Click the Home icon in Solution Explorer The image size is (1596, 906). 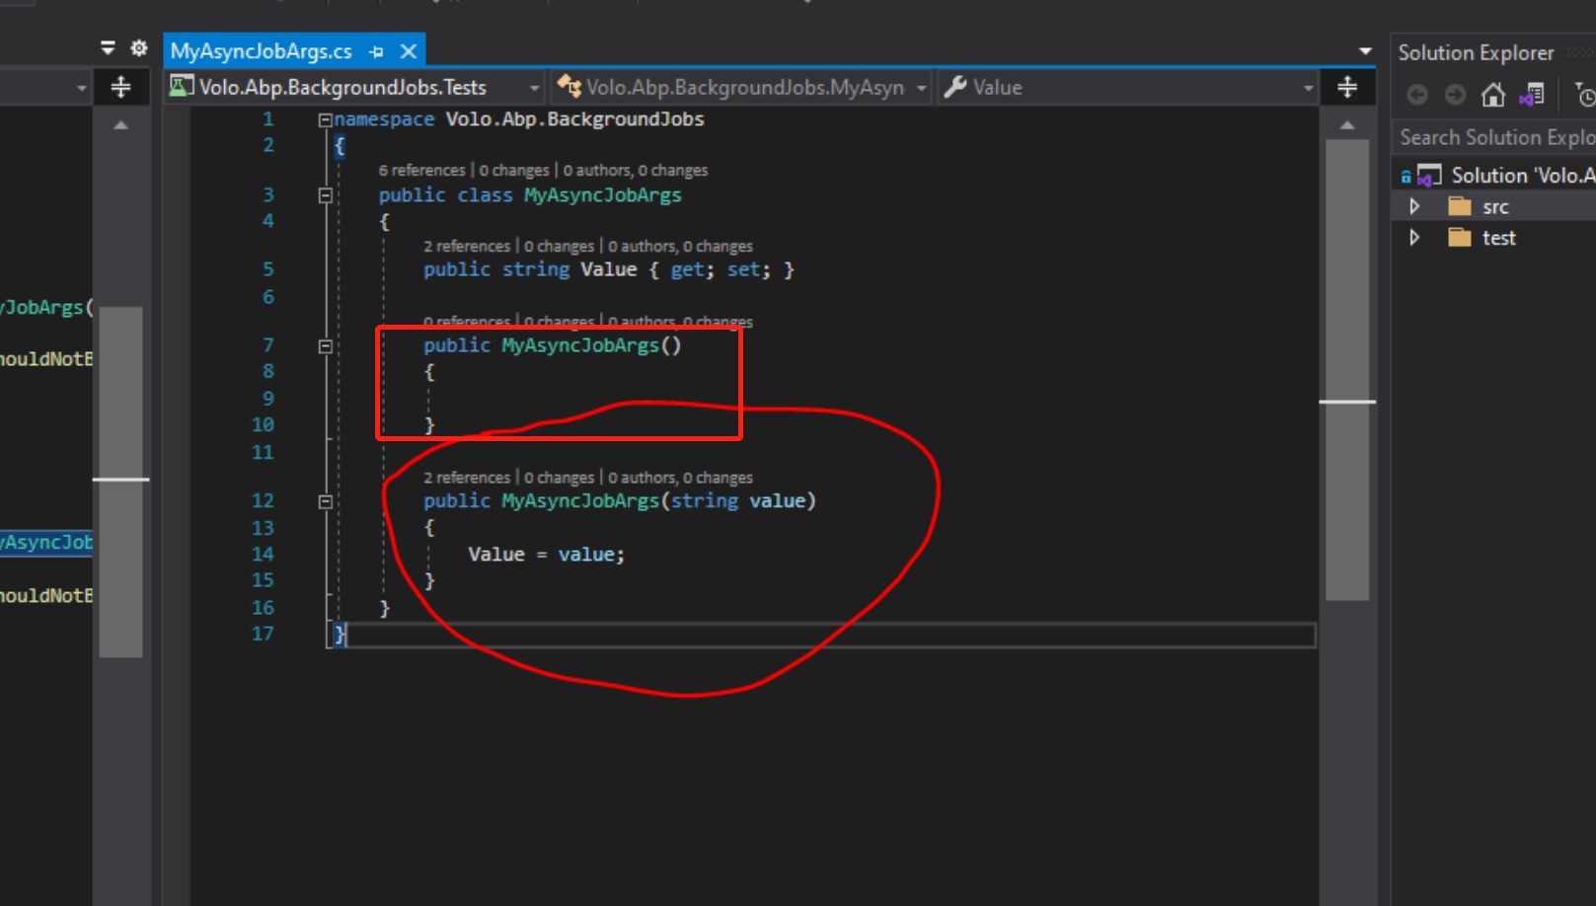1492,95
